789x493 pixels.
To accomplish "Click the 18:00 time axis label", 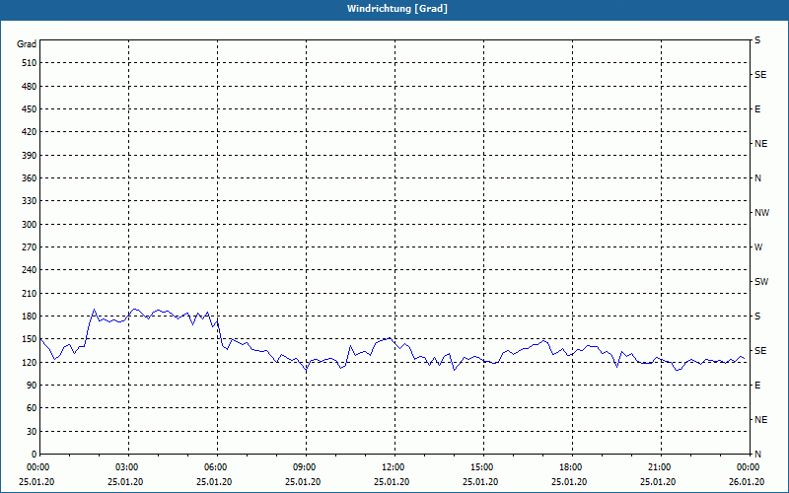I will (x=572, y=467).
